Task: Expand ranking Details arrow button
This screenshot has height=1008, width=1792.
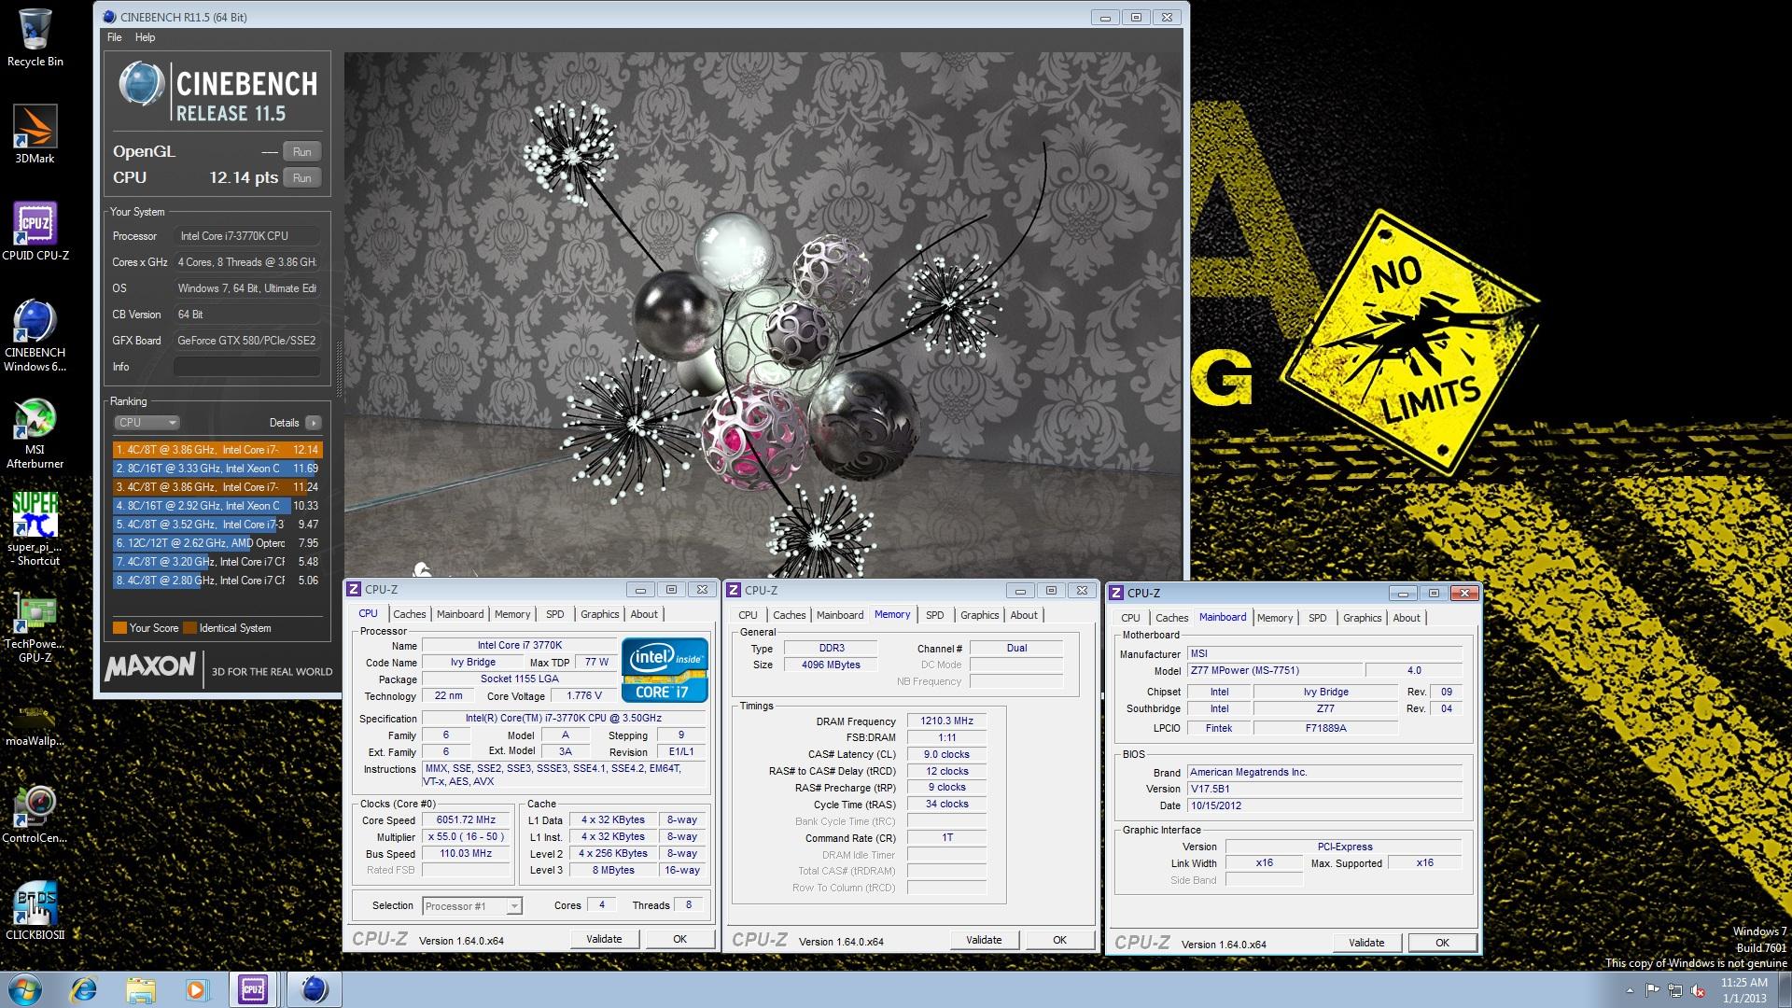Action: pyautogui.click(x=314, y=423)
